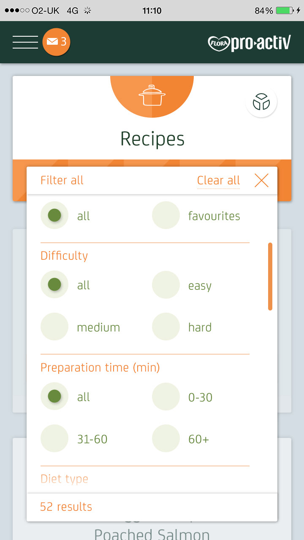Click the Clear all link
The image size is (304, 540).
(x=218, y=181)
